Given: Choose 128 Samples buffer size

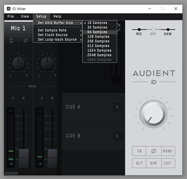Looking at the screenshot, I should click(100, 37).
